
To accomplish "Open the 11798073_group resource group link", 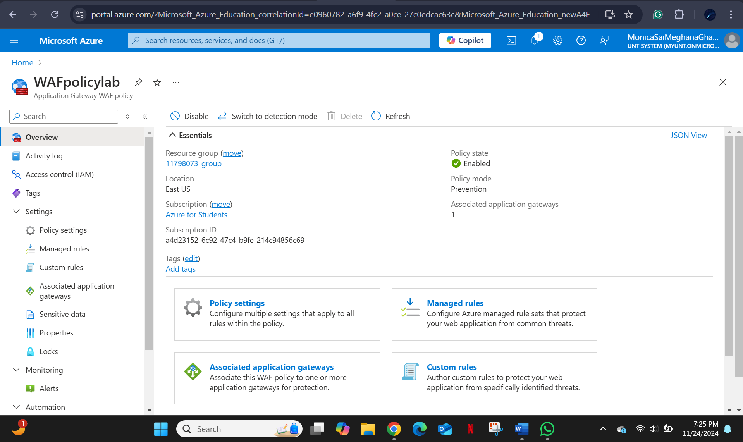I will 193,163.
